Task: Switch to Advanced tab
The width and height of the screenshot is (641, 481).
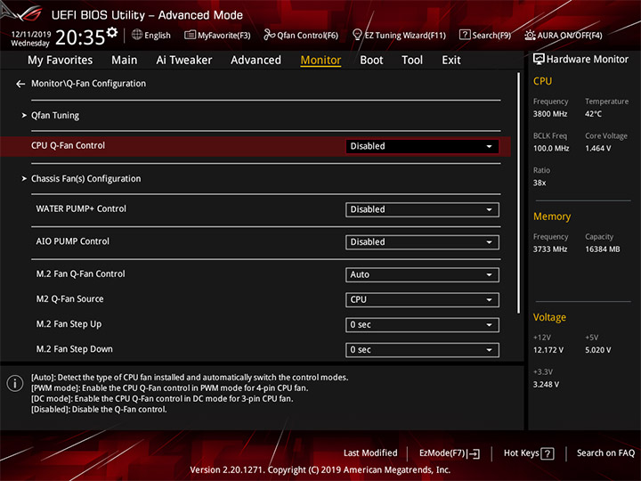Action: pyautogui.click(x=256, y=61)
